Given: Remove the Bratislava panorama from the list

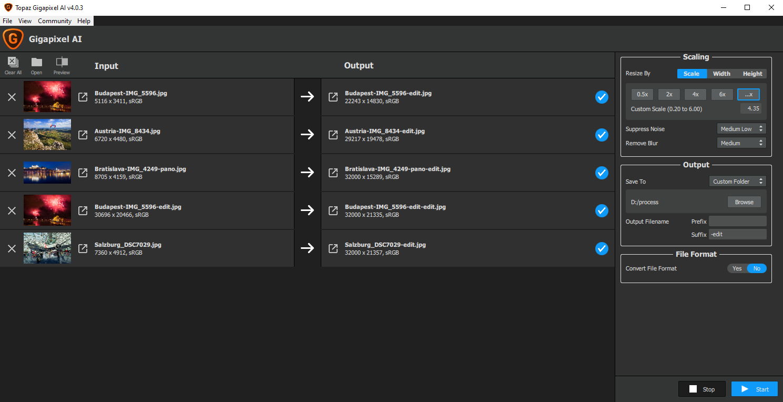Looking at the screenshot, I should pos(12,173).
